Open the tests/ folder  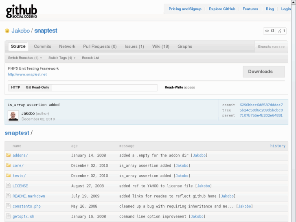click(19, 176)
